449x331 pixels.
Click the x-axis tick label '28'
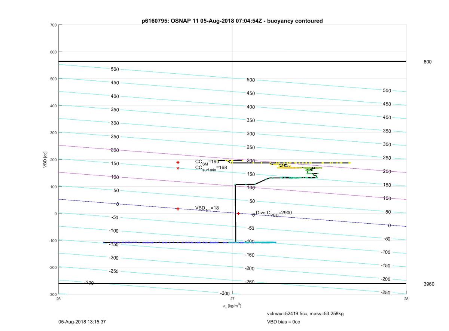(406, 299)
